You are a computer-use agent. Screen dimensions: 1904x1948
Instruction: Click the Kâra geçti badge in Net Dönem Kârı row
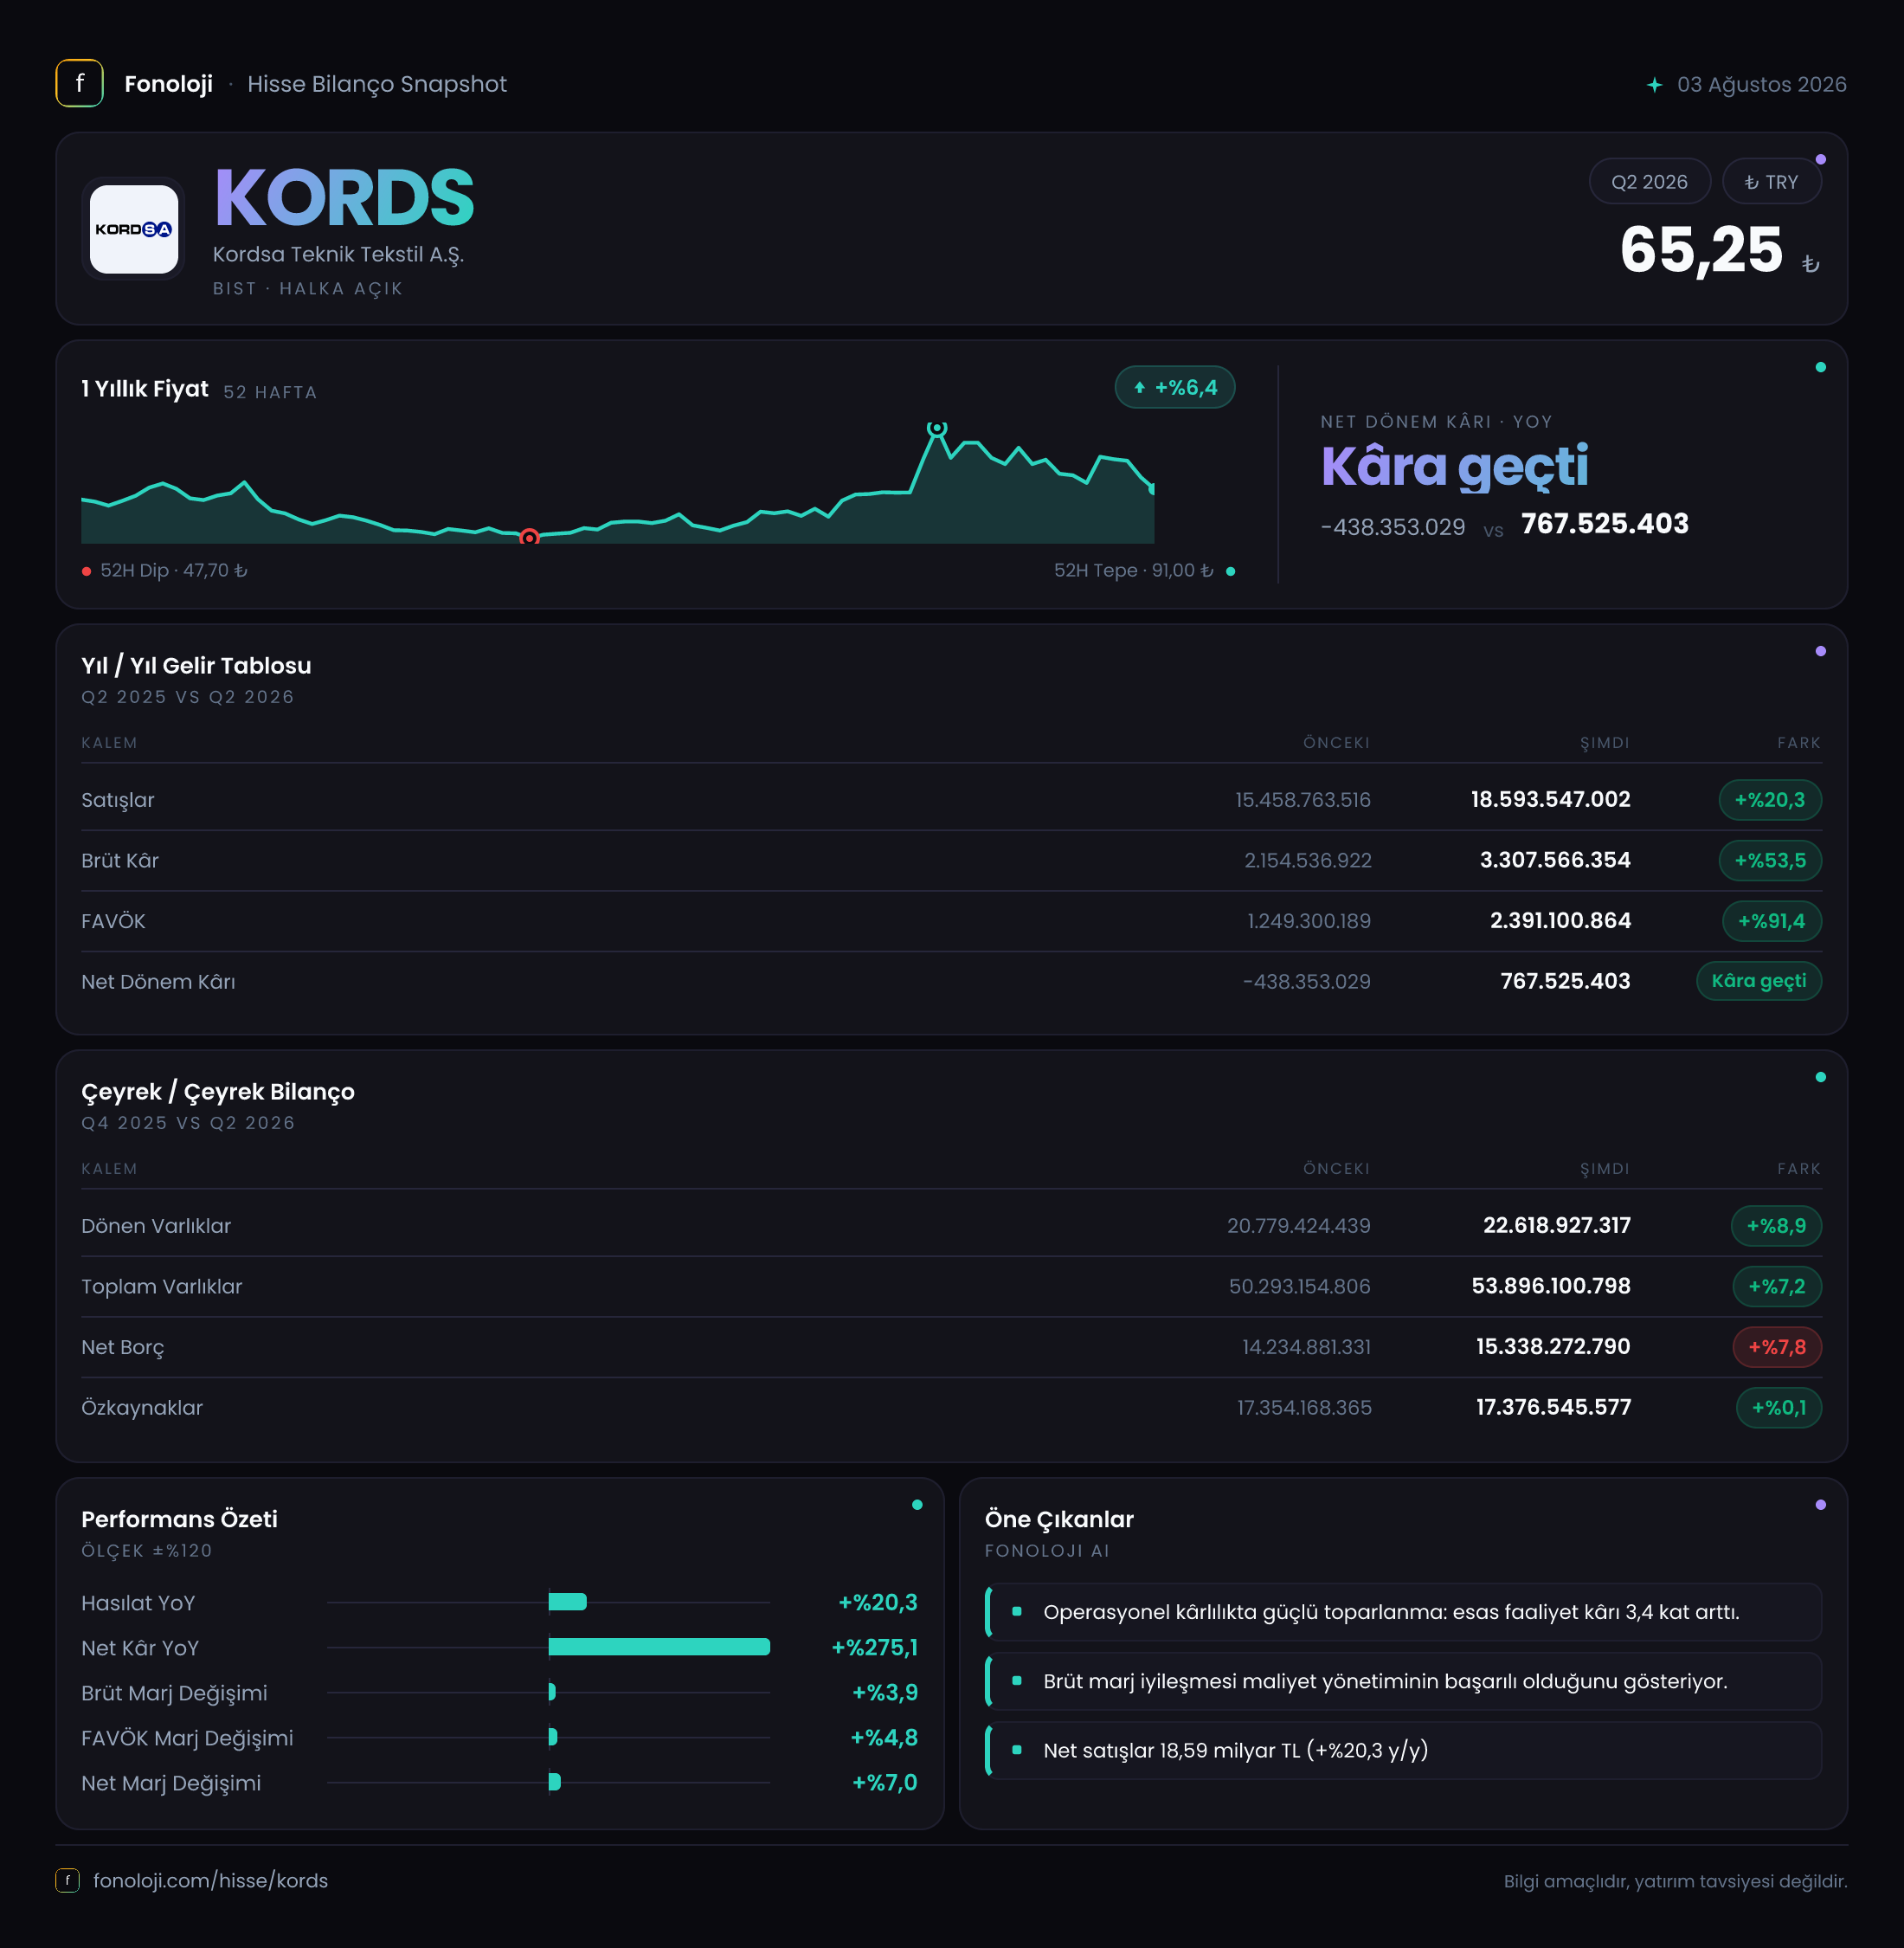(x=1758, y=981)
